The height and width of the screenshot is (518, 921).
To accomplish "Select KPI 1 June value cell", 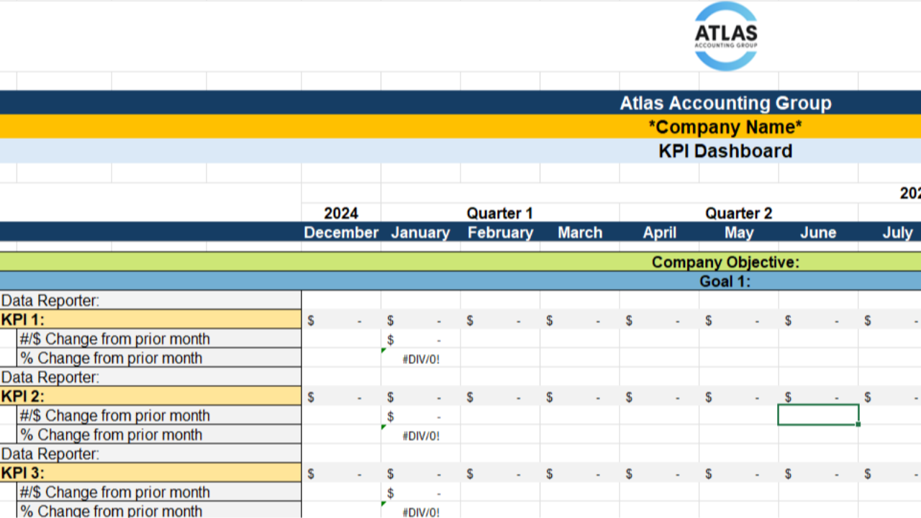I will [x=818, y=320].
